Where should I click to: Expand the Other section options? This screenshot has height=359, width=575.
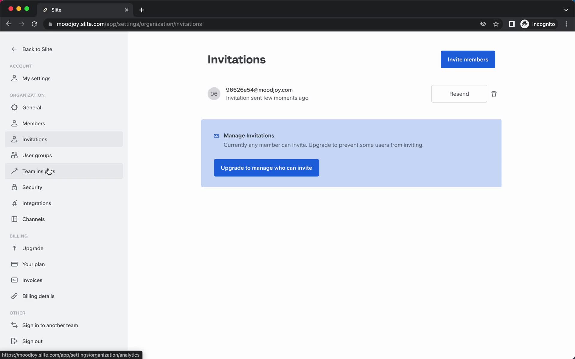click(x=17, y=313)
